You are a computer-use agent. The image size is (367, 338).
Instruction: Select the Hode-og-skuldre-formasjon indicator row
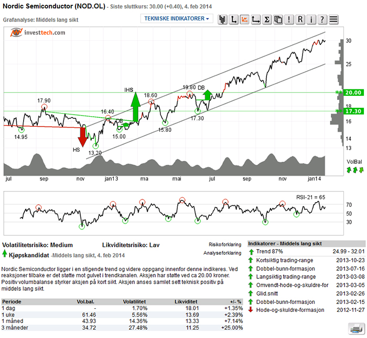[x=292, y=310]
